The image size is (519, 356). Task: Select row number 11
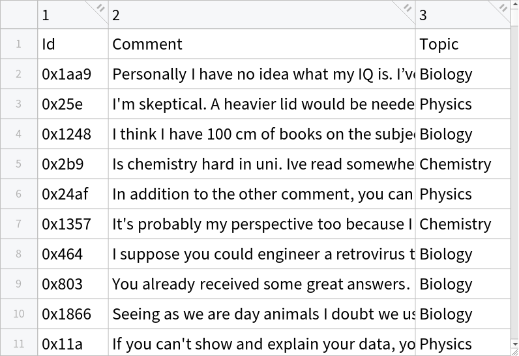(19, 343)
